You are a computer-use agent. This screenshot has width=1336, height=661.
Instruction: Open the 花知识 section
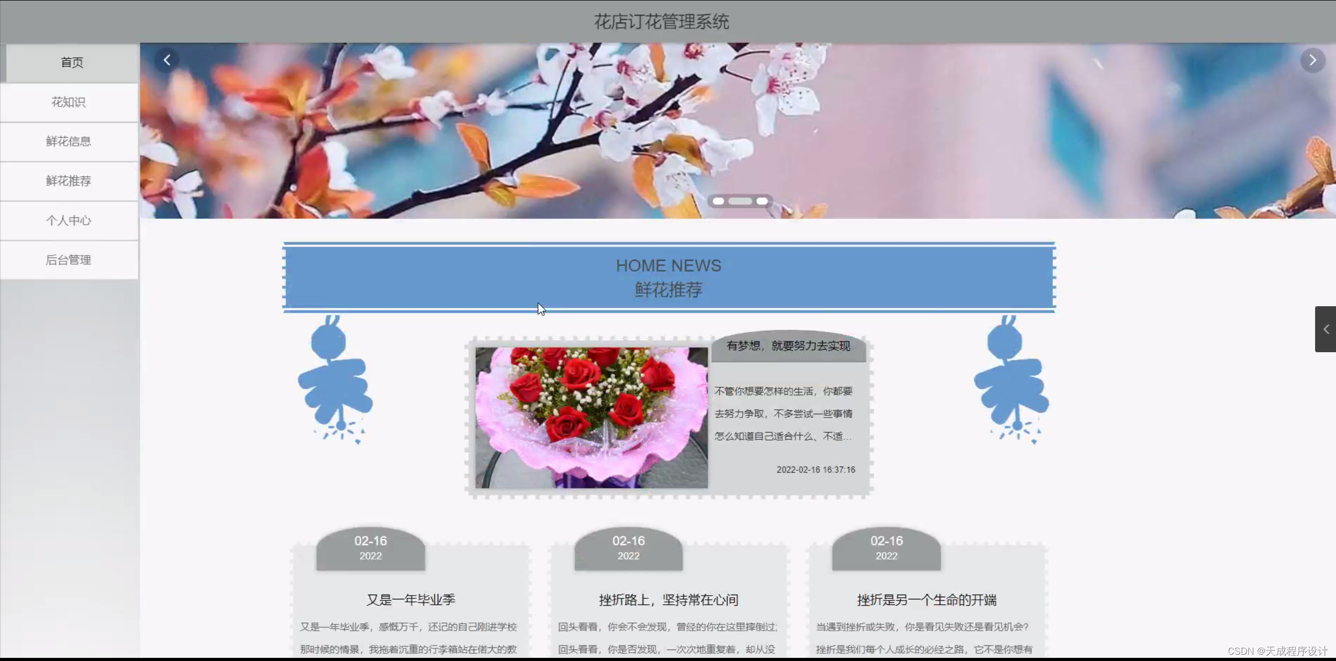(69, 102)
